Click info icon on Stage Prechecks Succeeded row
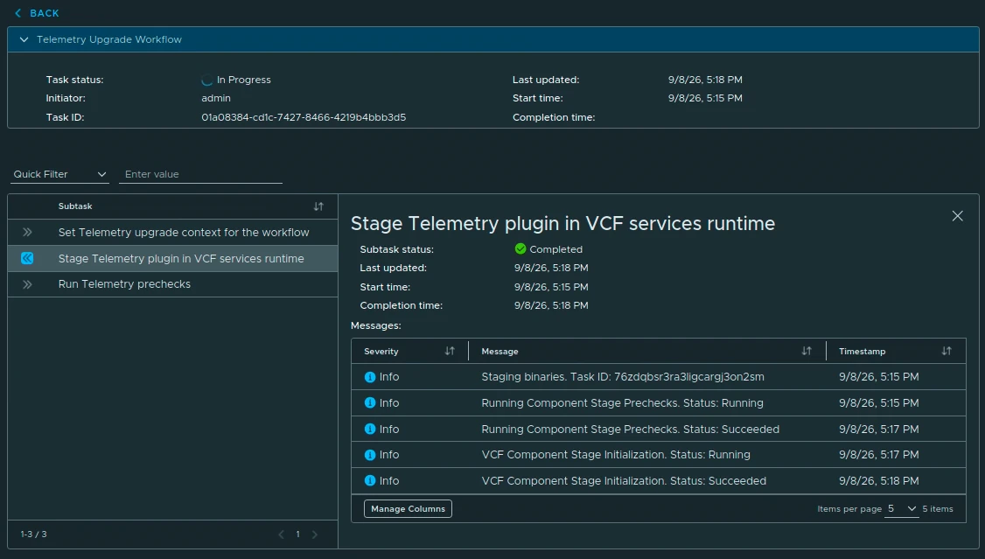 [x=370, y=429]
